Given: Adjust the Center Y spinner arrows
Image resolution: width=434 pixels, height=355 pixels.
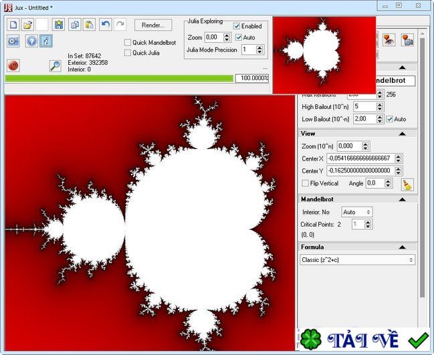Looking at the screenshot, I should point(399,170).
